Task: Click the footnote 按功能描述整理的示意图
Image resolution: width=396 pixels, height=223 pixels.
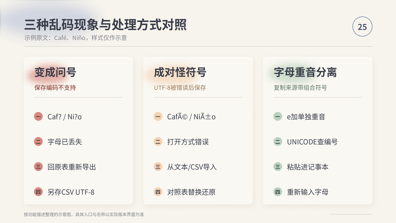Action: pos(48,214)
